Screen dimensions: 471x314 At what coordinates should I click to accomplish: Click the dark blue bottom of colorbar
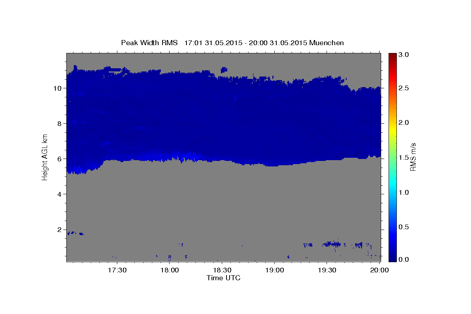392,257
